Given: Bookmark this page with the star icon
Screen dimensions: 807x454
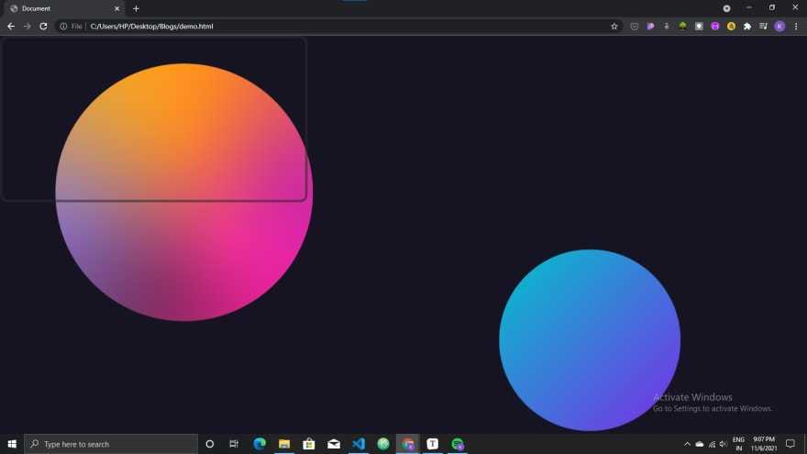Looking at the screenshot, I should click(614, 27).
